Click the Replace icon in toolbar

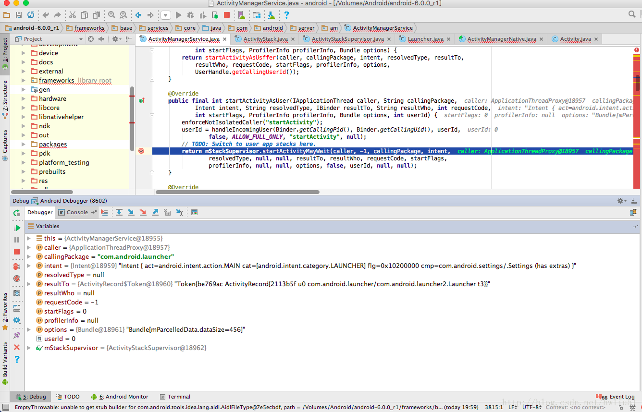123,15
